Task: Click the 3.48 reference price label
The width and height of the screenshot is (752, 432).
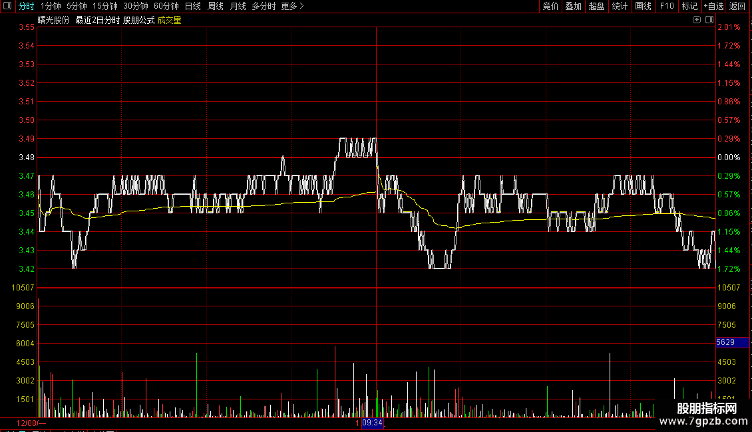Action: (27, 158)
